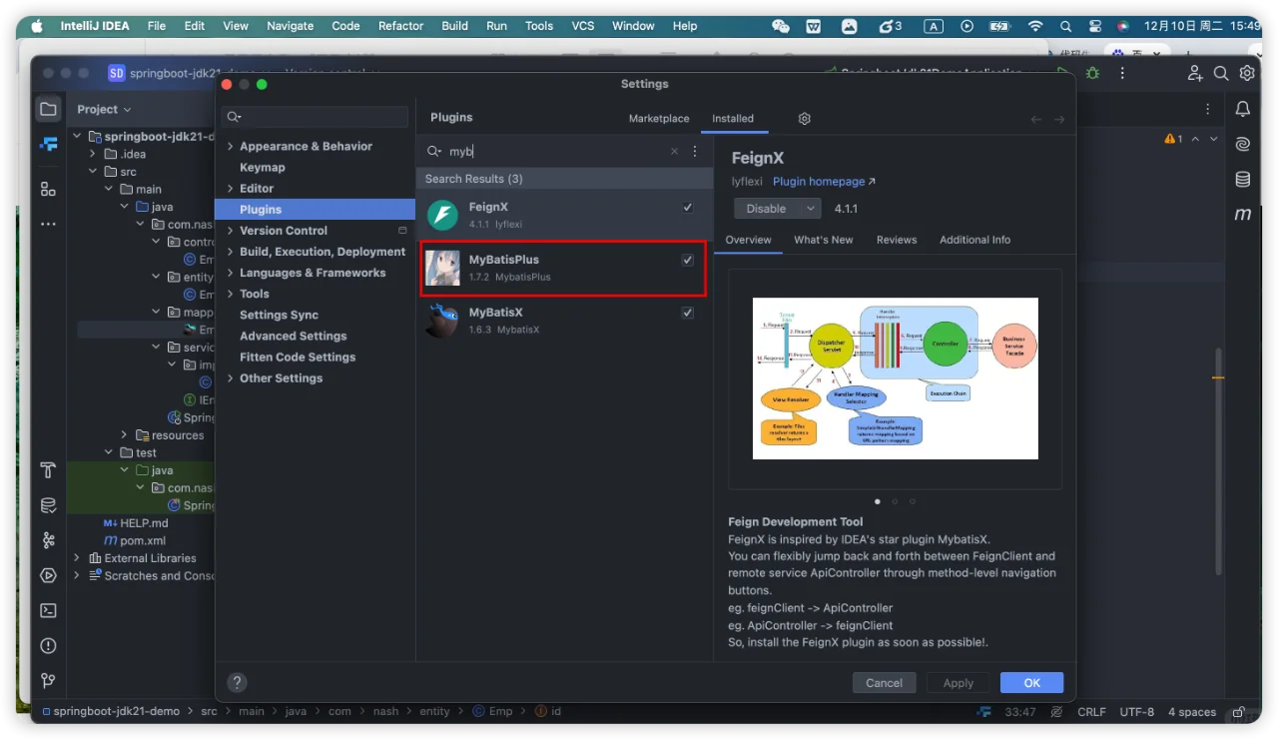This screenshot has width=1278, height=739.
Task: Click the read-only lock icon in the status bar
Action: (1239, 712)
